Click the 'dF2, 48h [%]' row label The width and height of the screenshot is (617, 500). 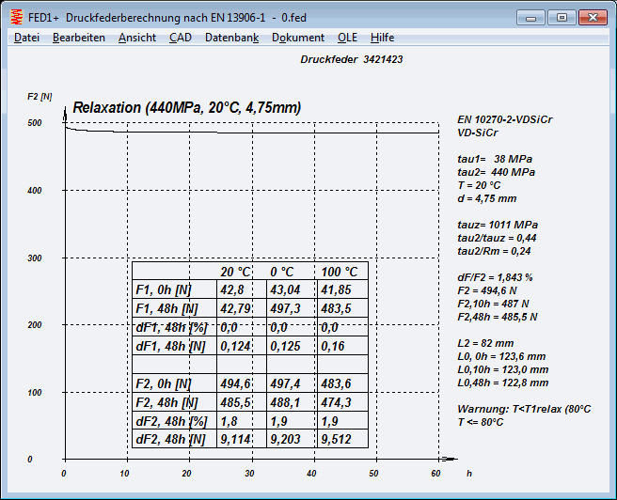point(170,420)
